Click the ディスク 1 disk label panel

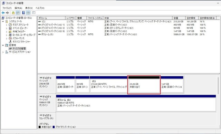click(47, 103)
